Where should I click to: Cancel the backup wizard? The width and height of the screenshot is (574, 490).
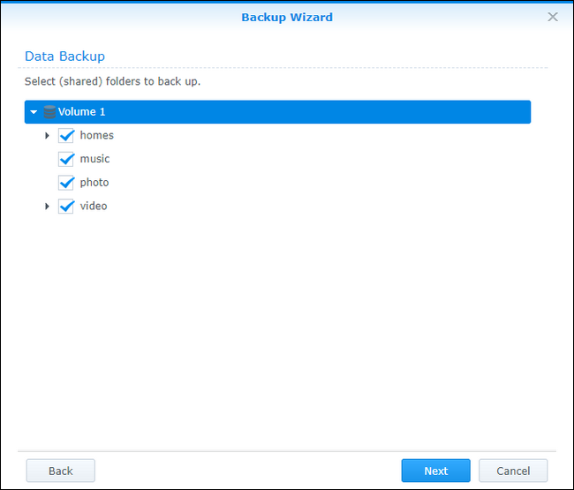(513, 471)
